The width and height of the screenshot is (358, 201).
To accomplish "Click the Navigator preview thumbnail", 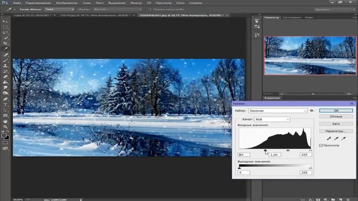I will (310, 56).
